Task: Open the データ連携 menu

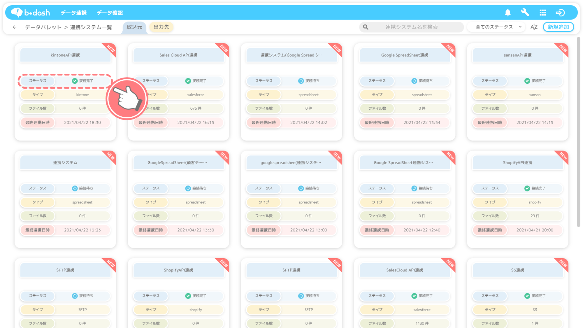Action: pos(73,13)
